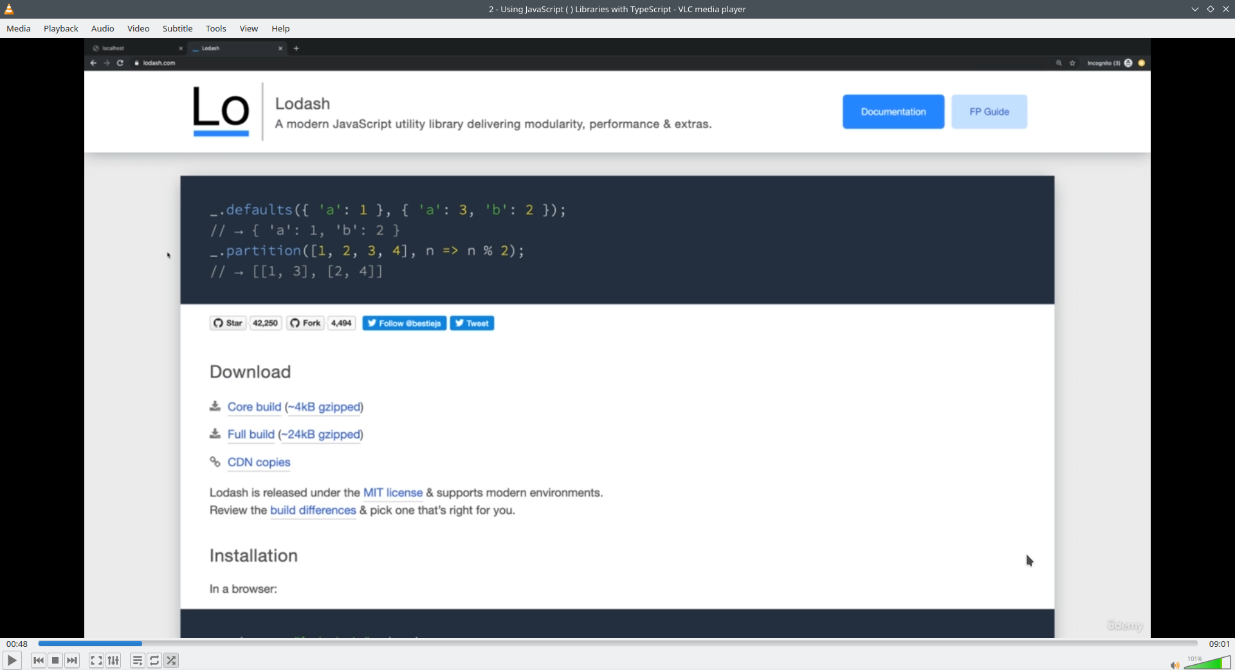Click the chain link icon beside CDN copies

215,462
